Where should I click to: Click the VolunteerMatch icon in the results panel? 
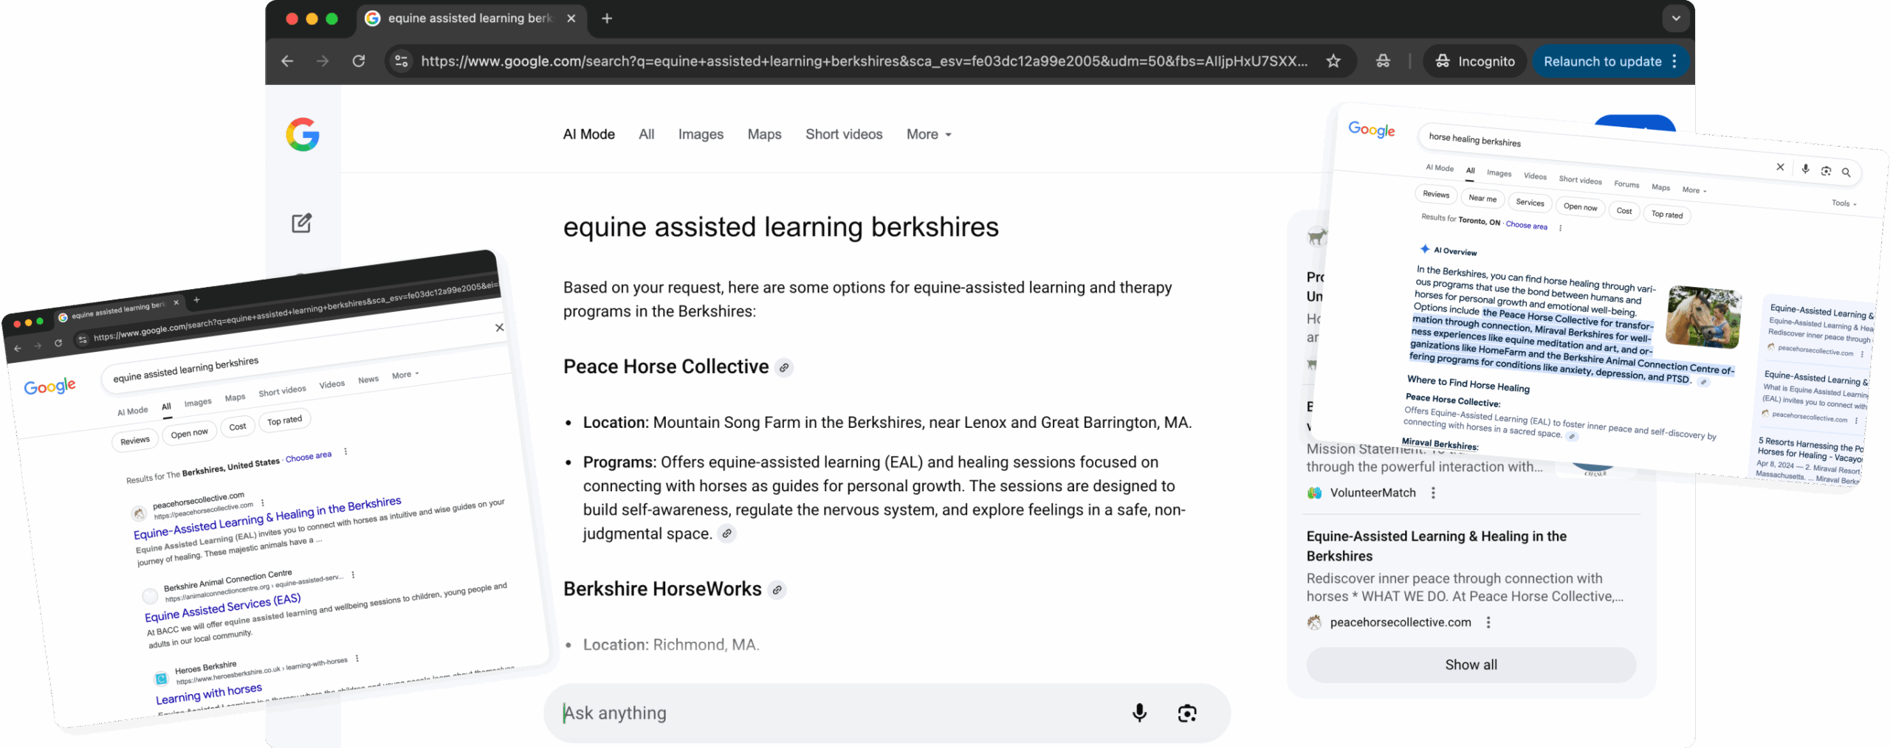click(1315, 493)
